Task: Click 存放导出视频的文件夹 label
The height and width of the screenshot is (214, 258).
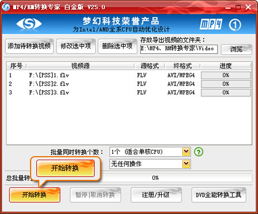Action: tap(173, 40)
